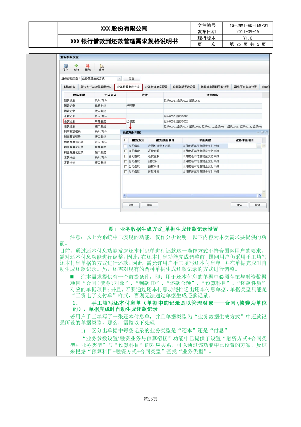This screenshot has height=427, width=301.
Task: Click the ellipsis browse button in 业务单据项目 cell
Action: (x=259, y=146)
